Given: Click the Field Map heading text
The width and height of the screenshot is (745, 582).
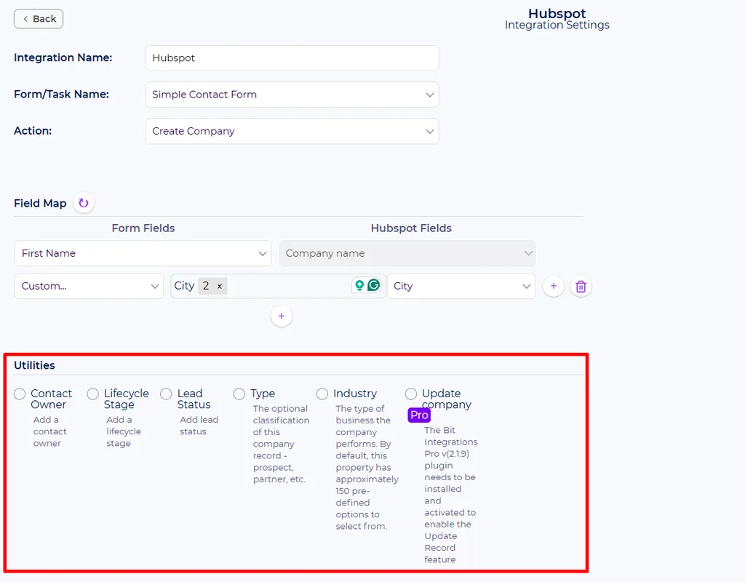Looking at the screenshot, I should pos(40,204).
